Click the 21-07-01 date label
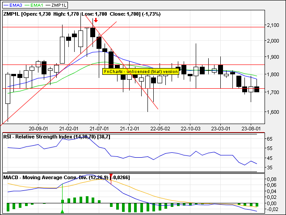286x215 pixels. (99, 129)
